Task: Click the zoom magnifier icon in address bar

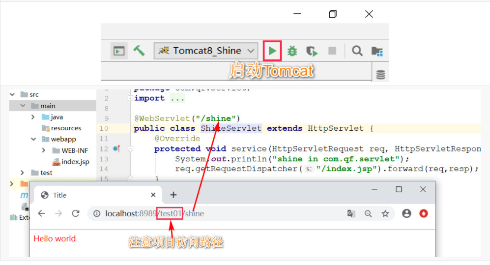Action: click(368, 213)
